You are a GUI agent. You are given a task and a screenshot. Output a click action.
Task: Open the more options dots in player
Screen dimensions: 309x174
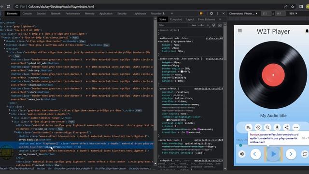click(296, 128)
